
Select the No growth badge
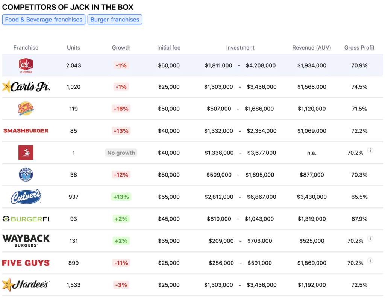(x=121, y=153)
